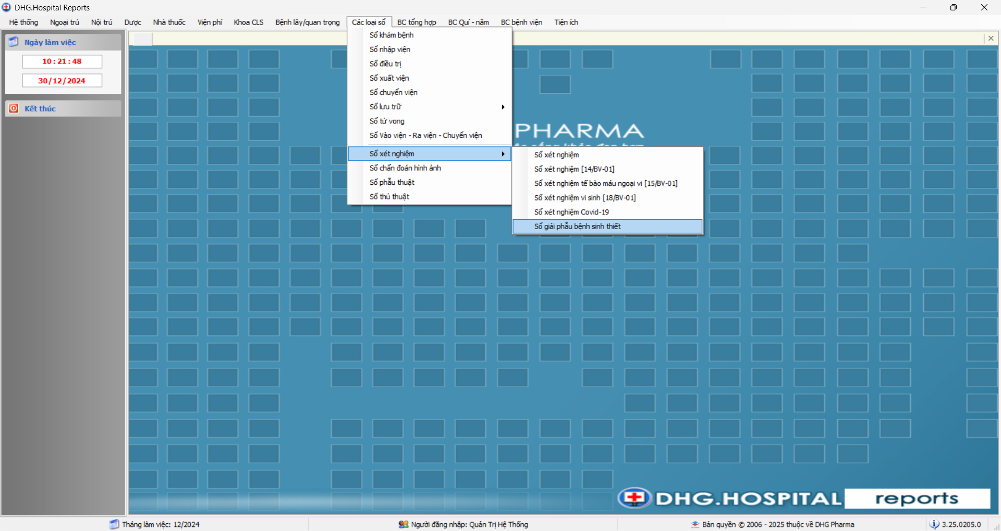Open the Nhà thuốc menu
Image resolution: width=1001 pixels, height=531 pixels.
[169, 22]
